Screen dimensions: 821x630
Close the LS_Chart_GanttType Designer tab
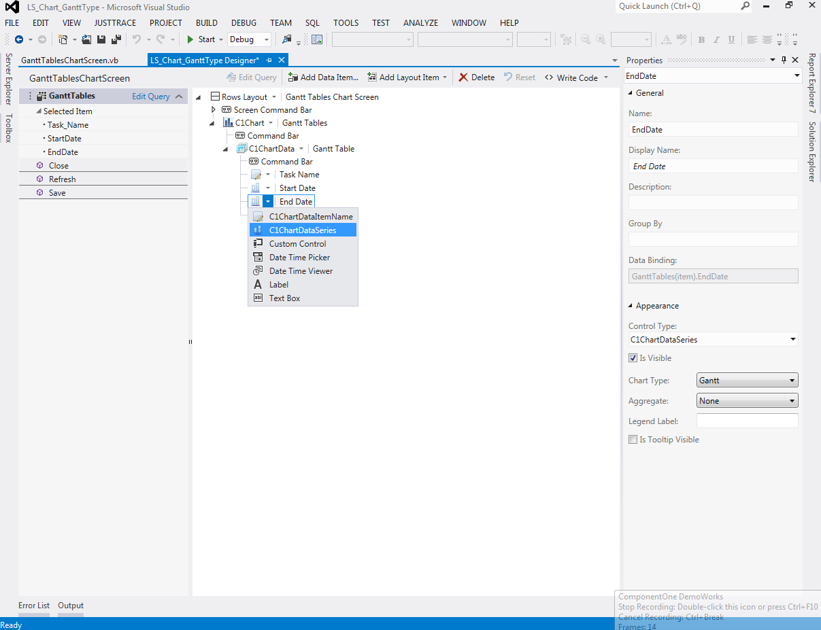pos(282,60)
